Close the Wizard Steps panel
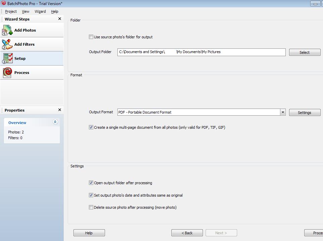Viewport: 323px width, 241px height. pos(60,19)
